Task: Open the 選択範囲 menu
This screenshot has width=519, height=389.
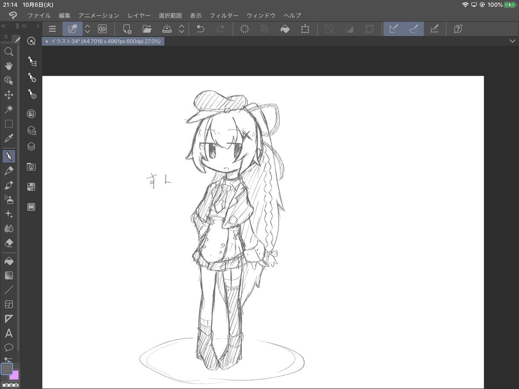Action: tap(170, 15)
